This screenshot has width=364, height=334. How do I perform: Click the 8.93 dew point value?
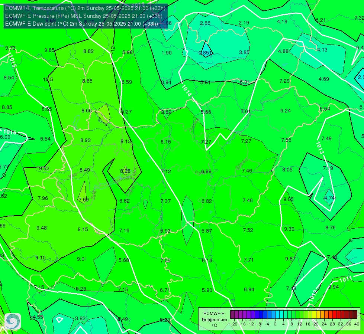86,140
